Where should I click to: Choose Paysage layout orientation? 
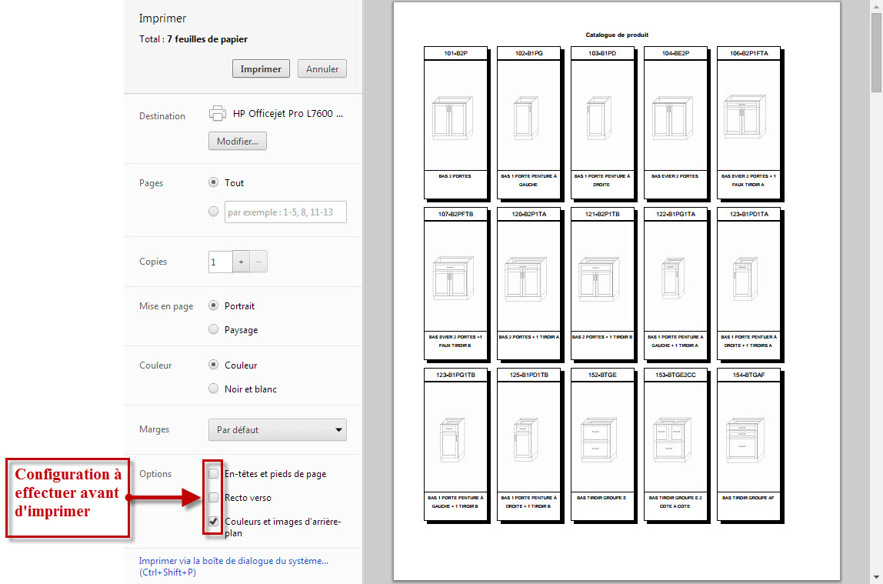tap(214, 330)
